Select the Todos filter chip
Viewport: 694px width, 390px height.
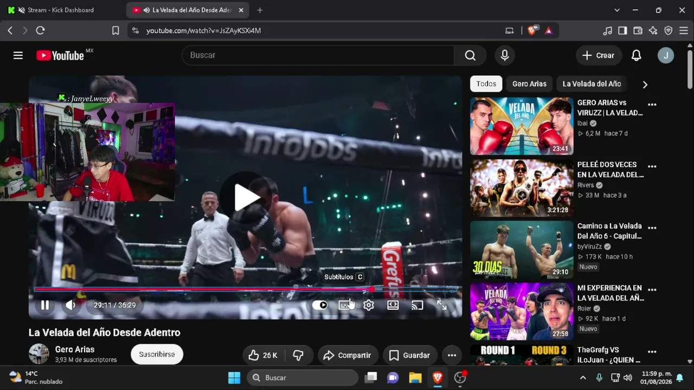point(486,84)
